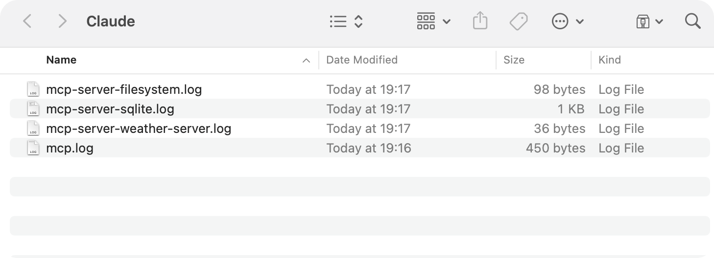This screenshot has width=714, height=258.
Task: Select the mcp-server-sqlite.log row
Action: 359,109
